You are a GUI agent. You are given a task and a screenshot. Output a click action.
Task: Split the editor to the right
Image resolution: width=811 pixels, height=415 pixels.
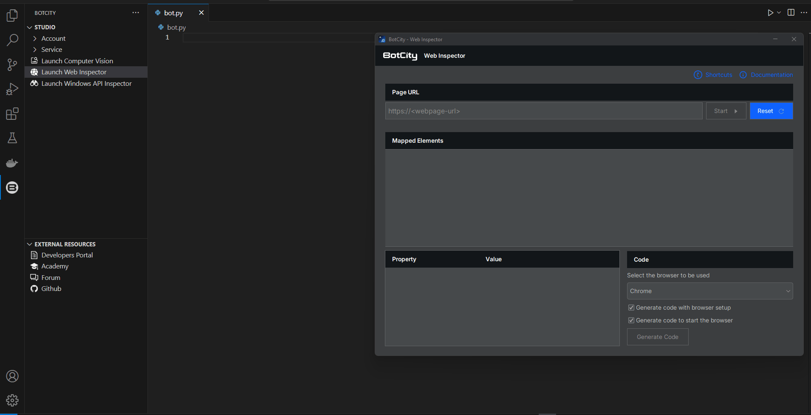pyautogui.click(x=791, y=13)
